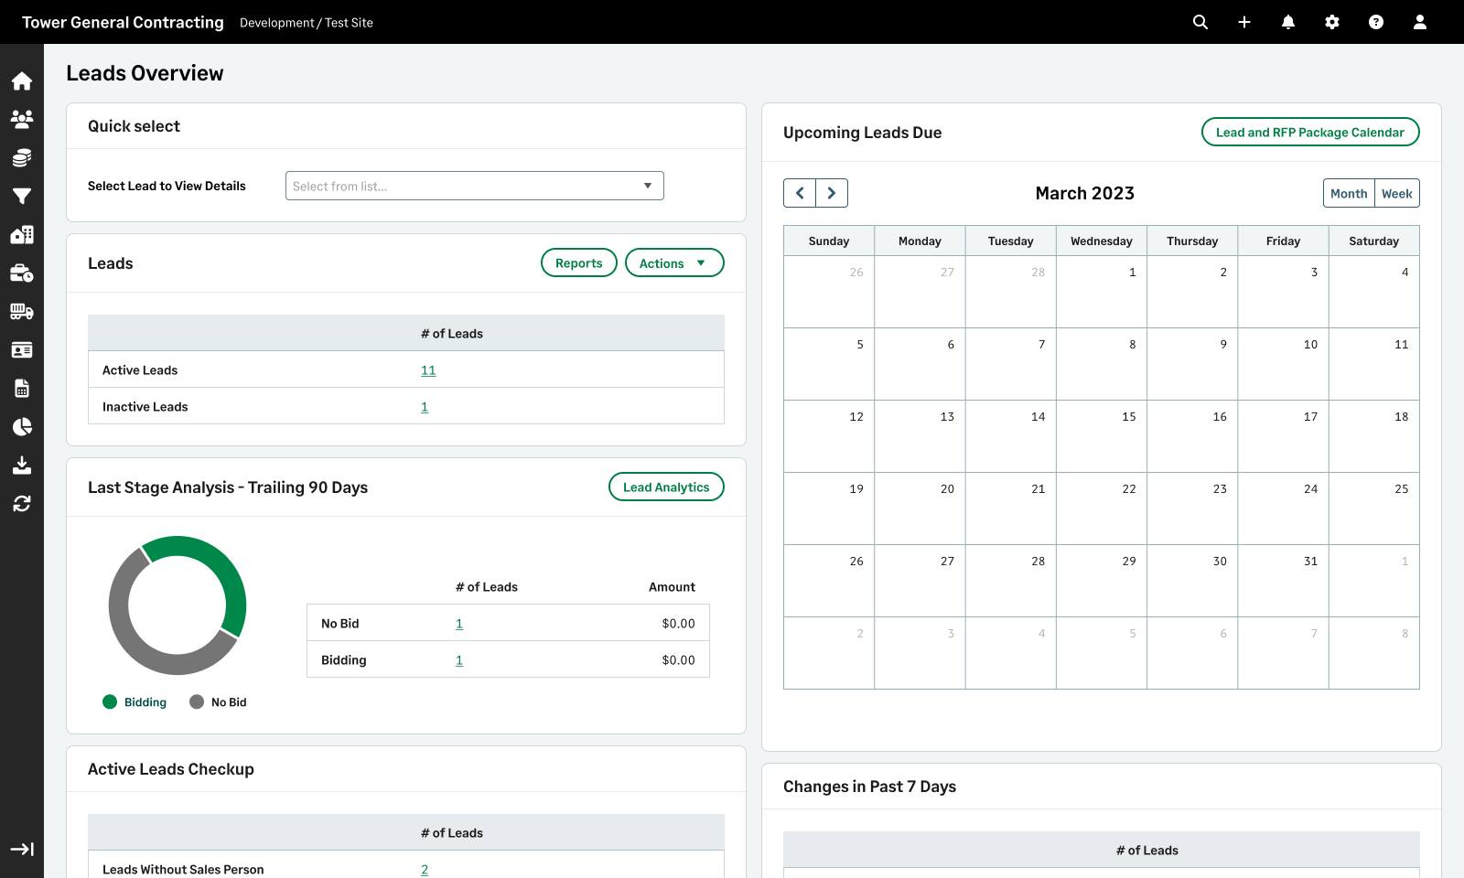Open the settings gear icon

coord(1332,22)
